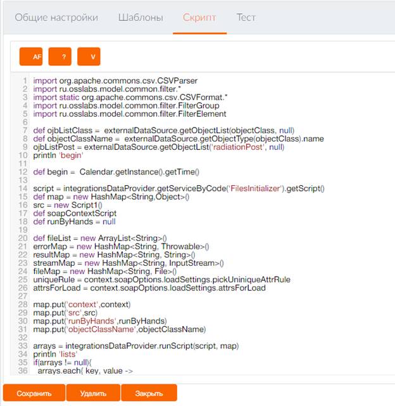Screen dimensions: 395x406
Task: Click the def soapContextScript line
Action: point(75,213)
